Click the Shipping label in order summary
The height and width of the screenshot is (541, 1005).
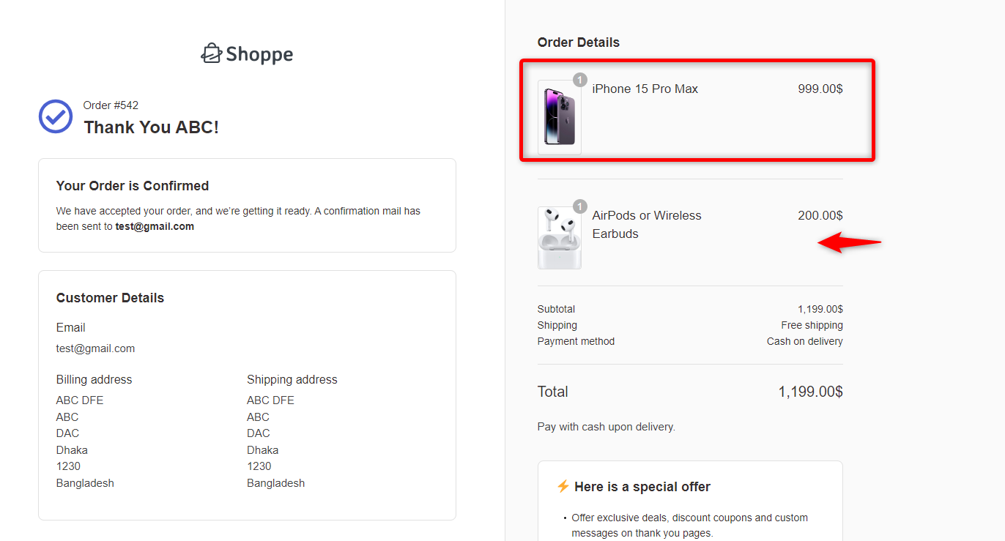pyautogui.click(x=557, y=325)
